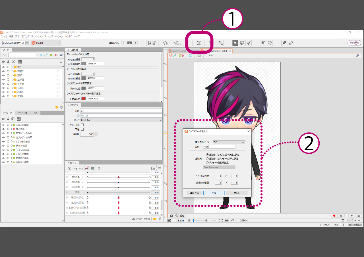
Task: Click the play button below canvas
Action: point(352,216)
